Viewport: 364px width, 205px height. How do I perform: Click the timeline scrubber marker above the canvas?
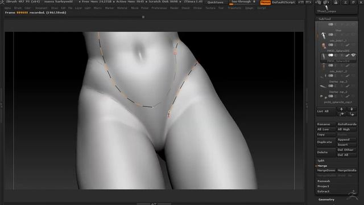[143, 17]
